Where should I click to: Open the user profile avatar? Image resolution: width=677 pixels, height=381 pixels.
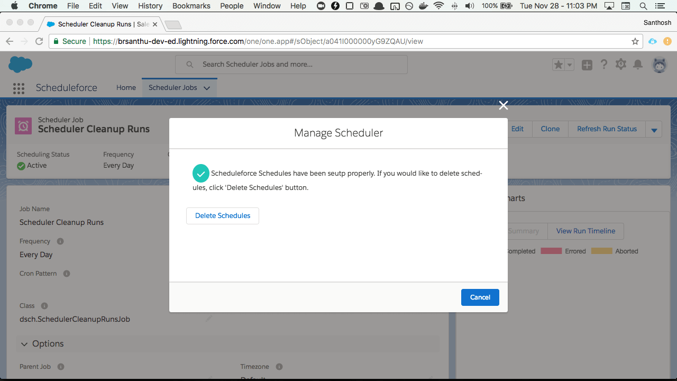pos(659,65)
